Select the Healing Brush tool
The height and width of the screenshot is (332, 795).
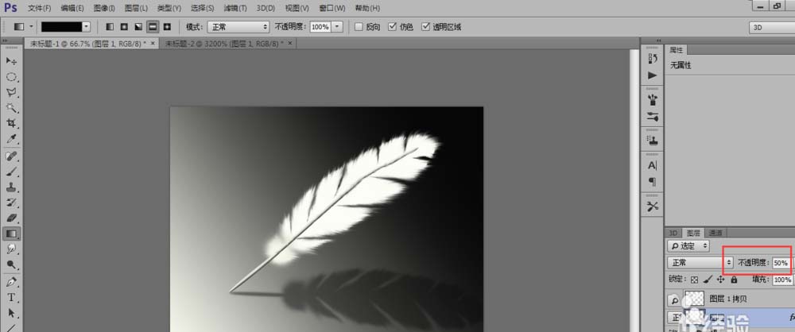coord(12,156)
